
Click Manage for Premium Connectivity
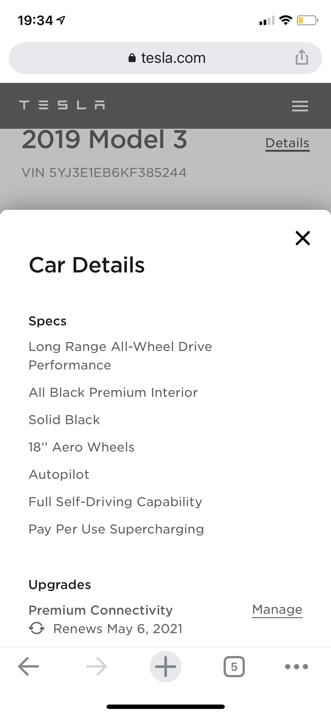pos(277,610)
